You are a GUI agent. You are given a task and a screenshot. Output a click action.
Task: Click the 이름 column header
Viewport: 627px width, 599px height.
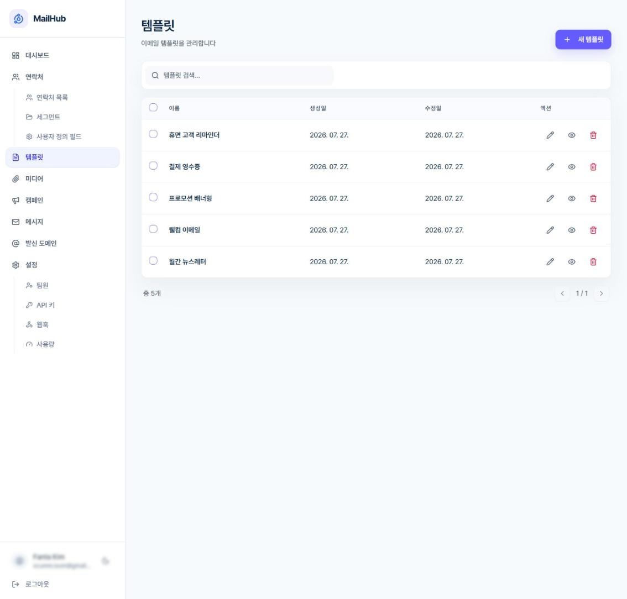coord(174,108)
